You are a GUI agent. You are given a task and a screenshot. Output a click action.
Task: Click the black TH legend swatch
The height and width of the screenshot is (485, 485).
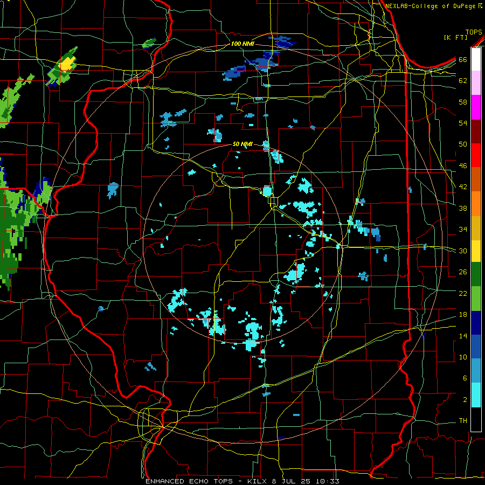(476, 419)
